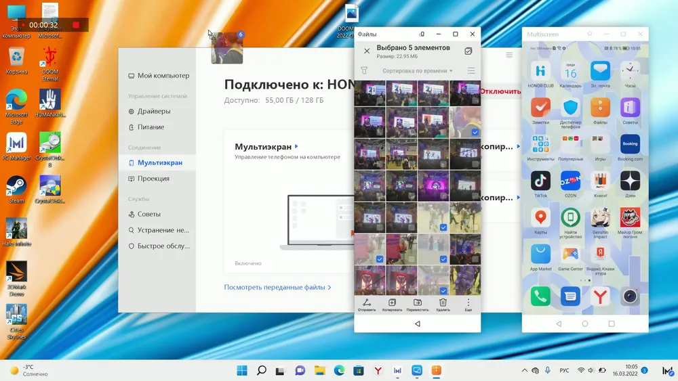The width and height of the screenshot is (678, 381).
Task: Click the Переместить move icon
Action: pyautogui.click(x=417, y=304)
